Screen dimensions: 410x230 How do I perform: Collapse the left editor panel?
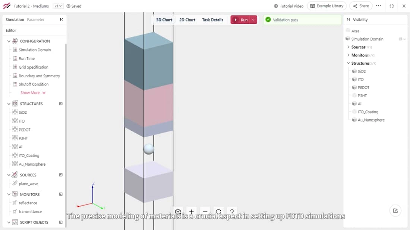click(x=61, y=19)
